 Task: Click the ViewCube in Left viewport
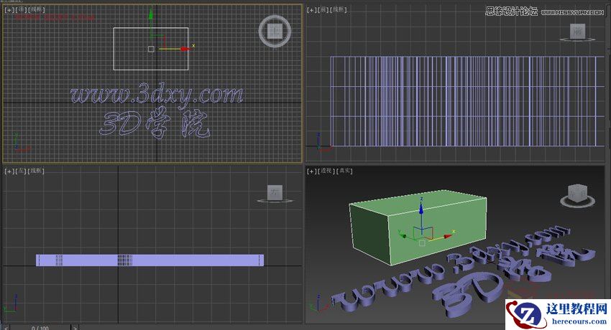click(275, 192)
